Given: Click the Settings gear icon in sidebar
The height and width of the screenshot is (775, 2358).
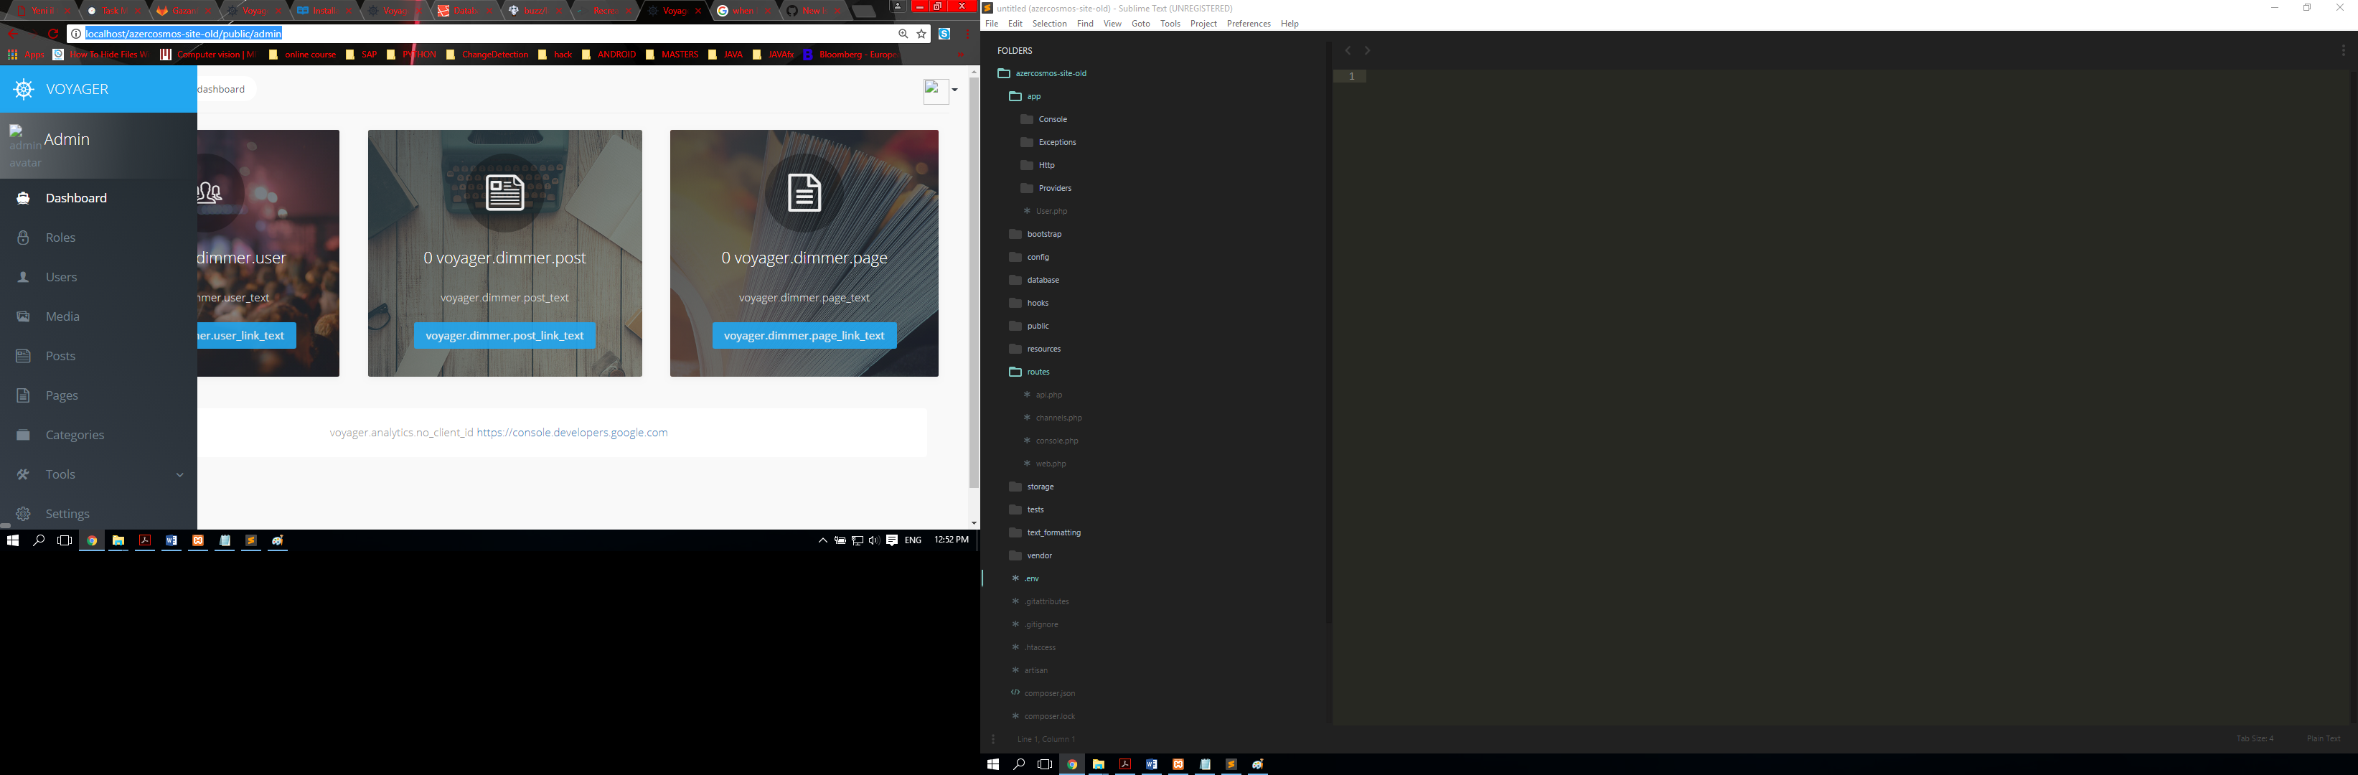Looking at the screenshot, I should [x=24, y=515].
